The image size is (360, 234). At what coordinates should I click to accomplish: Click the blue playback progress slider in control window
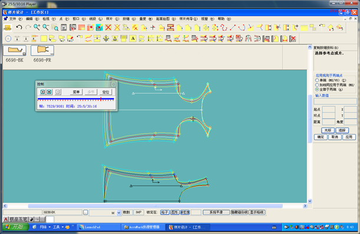(76, 99)
